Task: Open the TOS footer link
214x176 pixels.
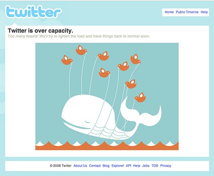Action: (155, 166)
